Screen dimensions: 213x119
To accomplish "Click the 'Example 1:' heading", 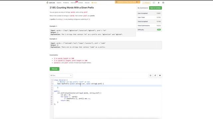I will click(x=53, y=26).
